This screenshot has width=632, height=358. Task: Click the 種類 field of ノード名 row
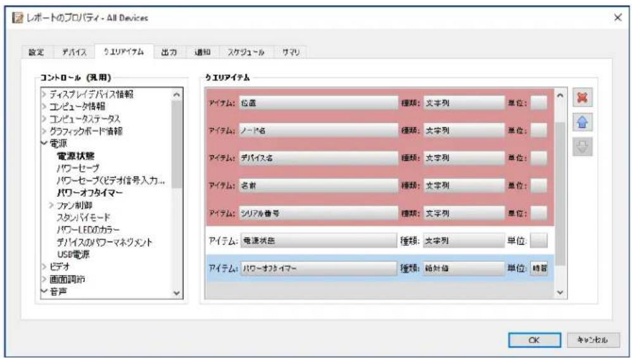[x=464, y=131]
